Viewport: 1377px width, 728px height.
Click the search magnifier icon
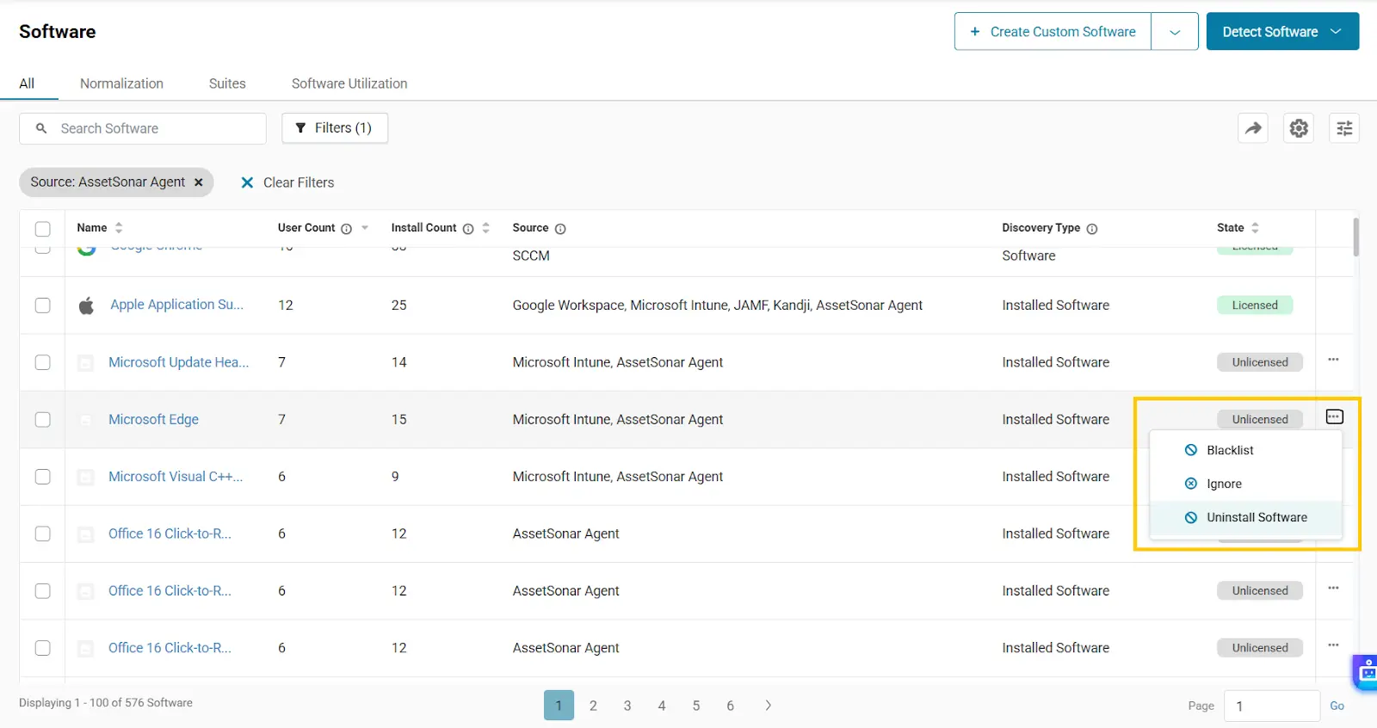(40, 128)
